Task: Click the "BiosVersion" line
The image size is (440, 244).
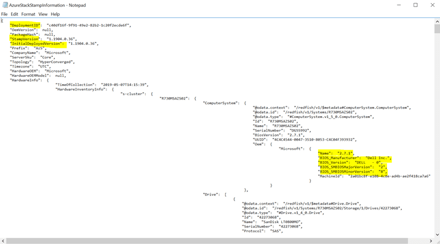Action: click(279, 135)
